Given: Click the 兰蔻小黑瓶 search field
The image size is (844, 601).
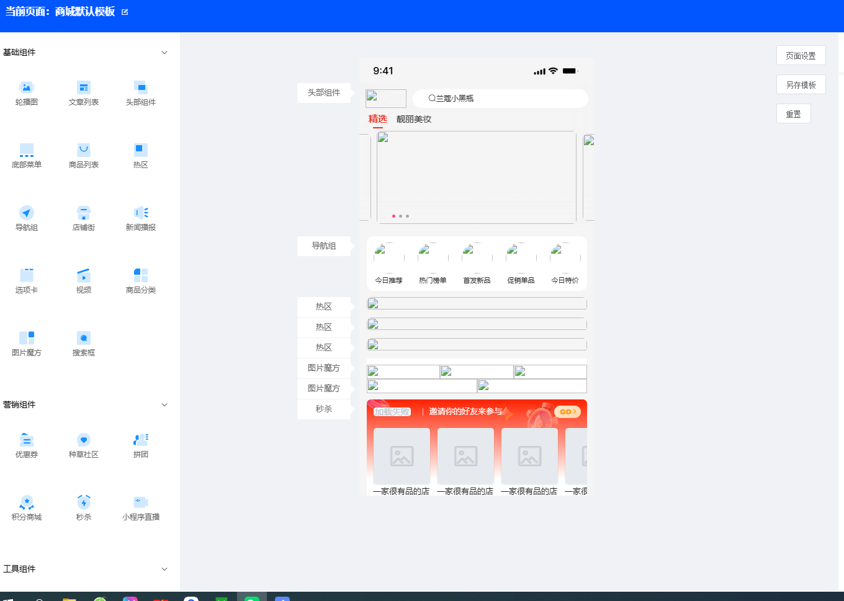Looking at the screenshot, I should pos(500,99).
